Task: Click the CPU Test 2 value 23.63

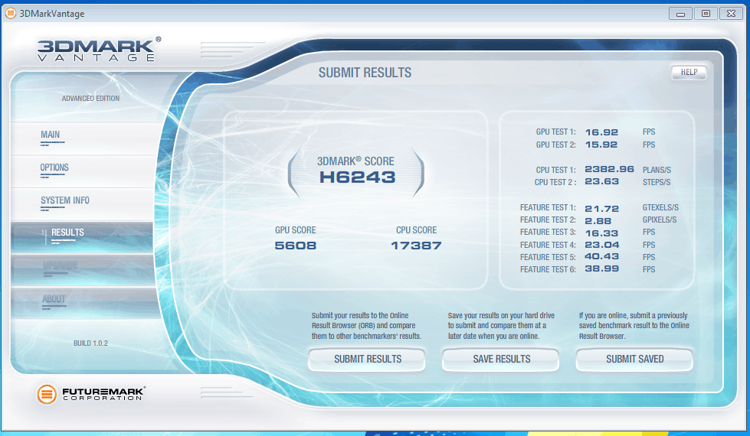Action: pos(601,181)
